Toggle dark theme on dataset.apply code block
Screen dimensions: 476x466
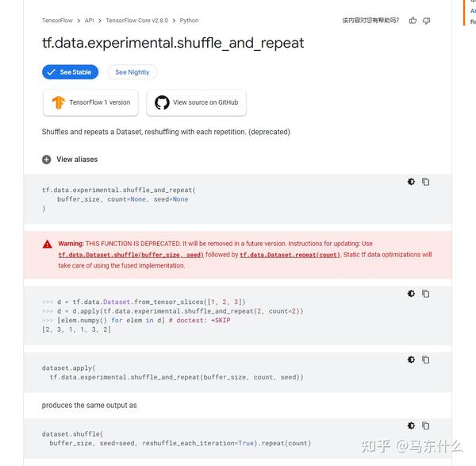[411, 360]
